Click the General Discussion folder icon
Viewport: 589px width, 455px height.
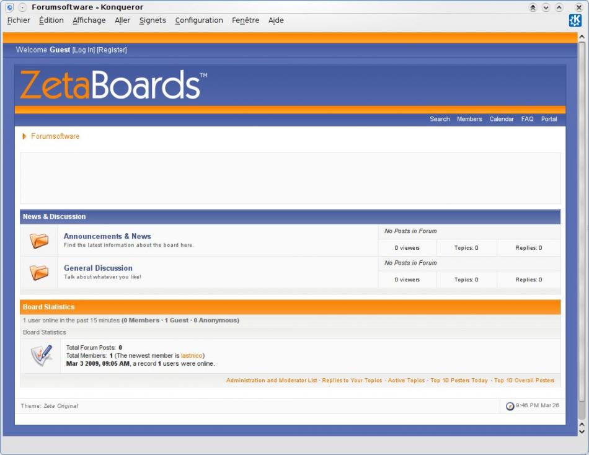click(39, 272)
